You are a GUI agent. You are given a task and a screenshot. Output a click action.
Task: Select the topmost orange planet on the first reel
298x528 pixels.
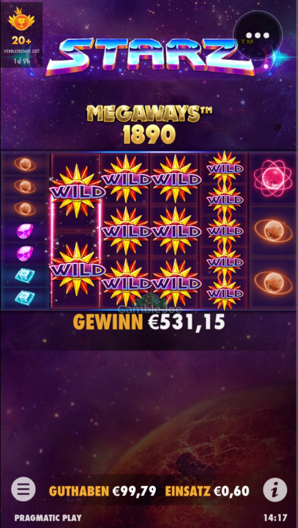pyautogui.click(x=25, y=164)
